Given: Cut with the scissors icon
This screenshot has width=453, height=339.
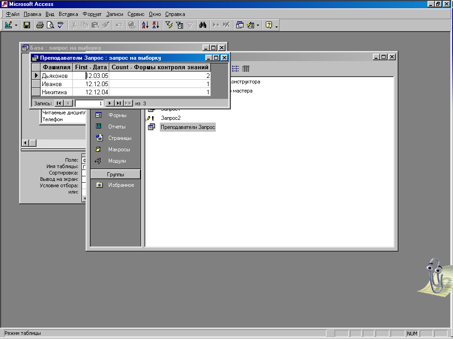Looking at the screenshot, I should point(74,25).
